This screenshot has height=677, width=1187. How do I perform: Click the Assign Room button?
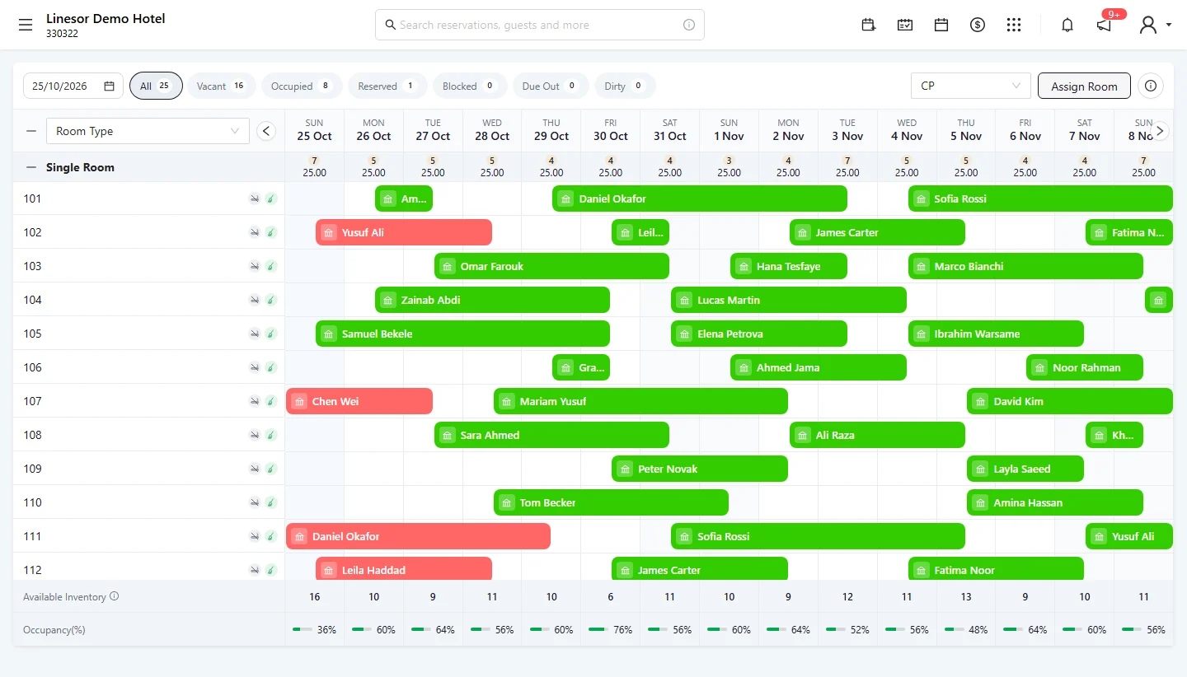coord(1084,86)
